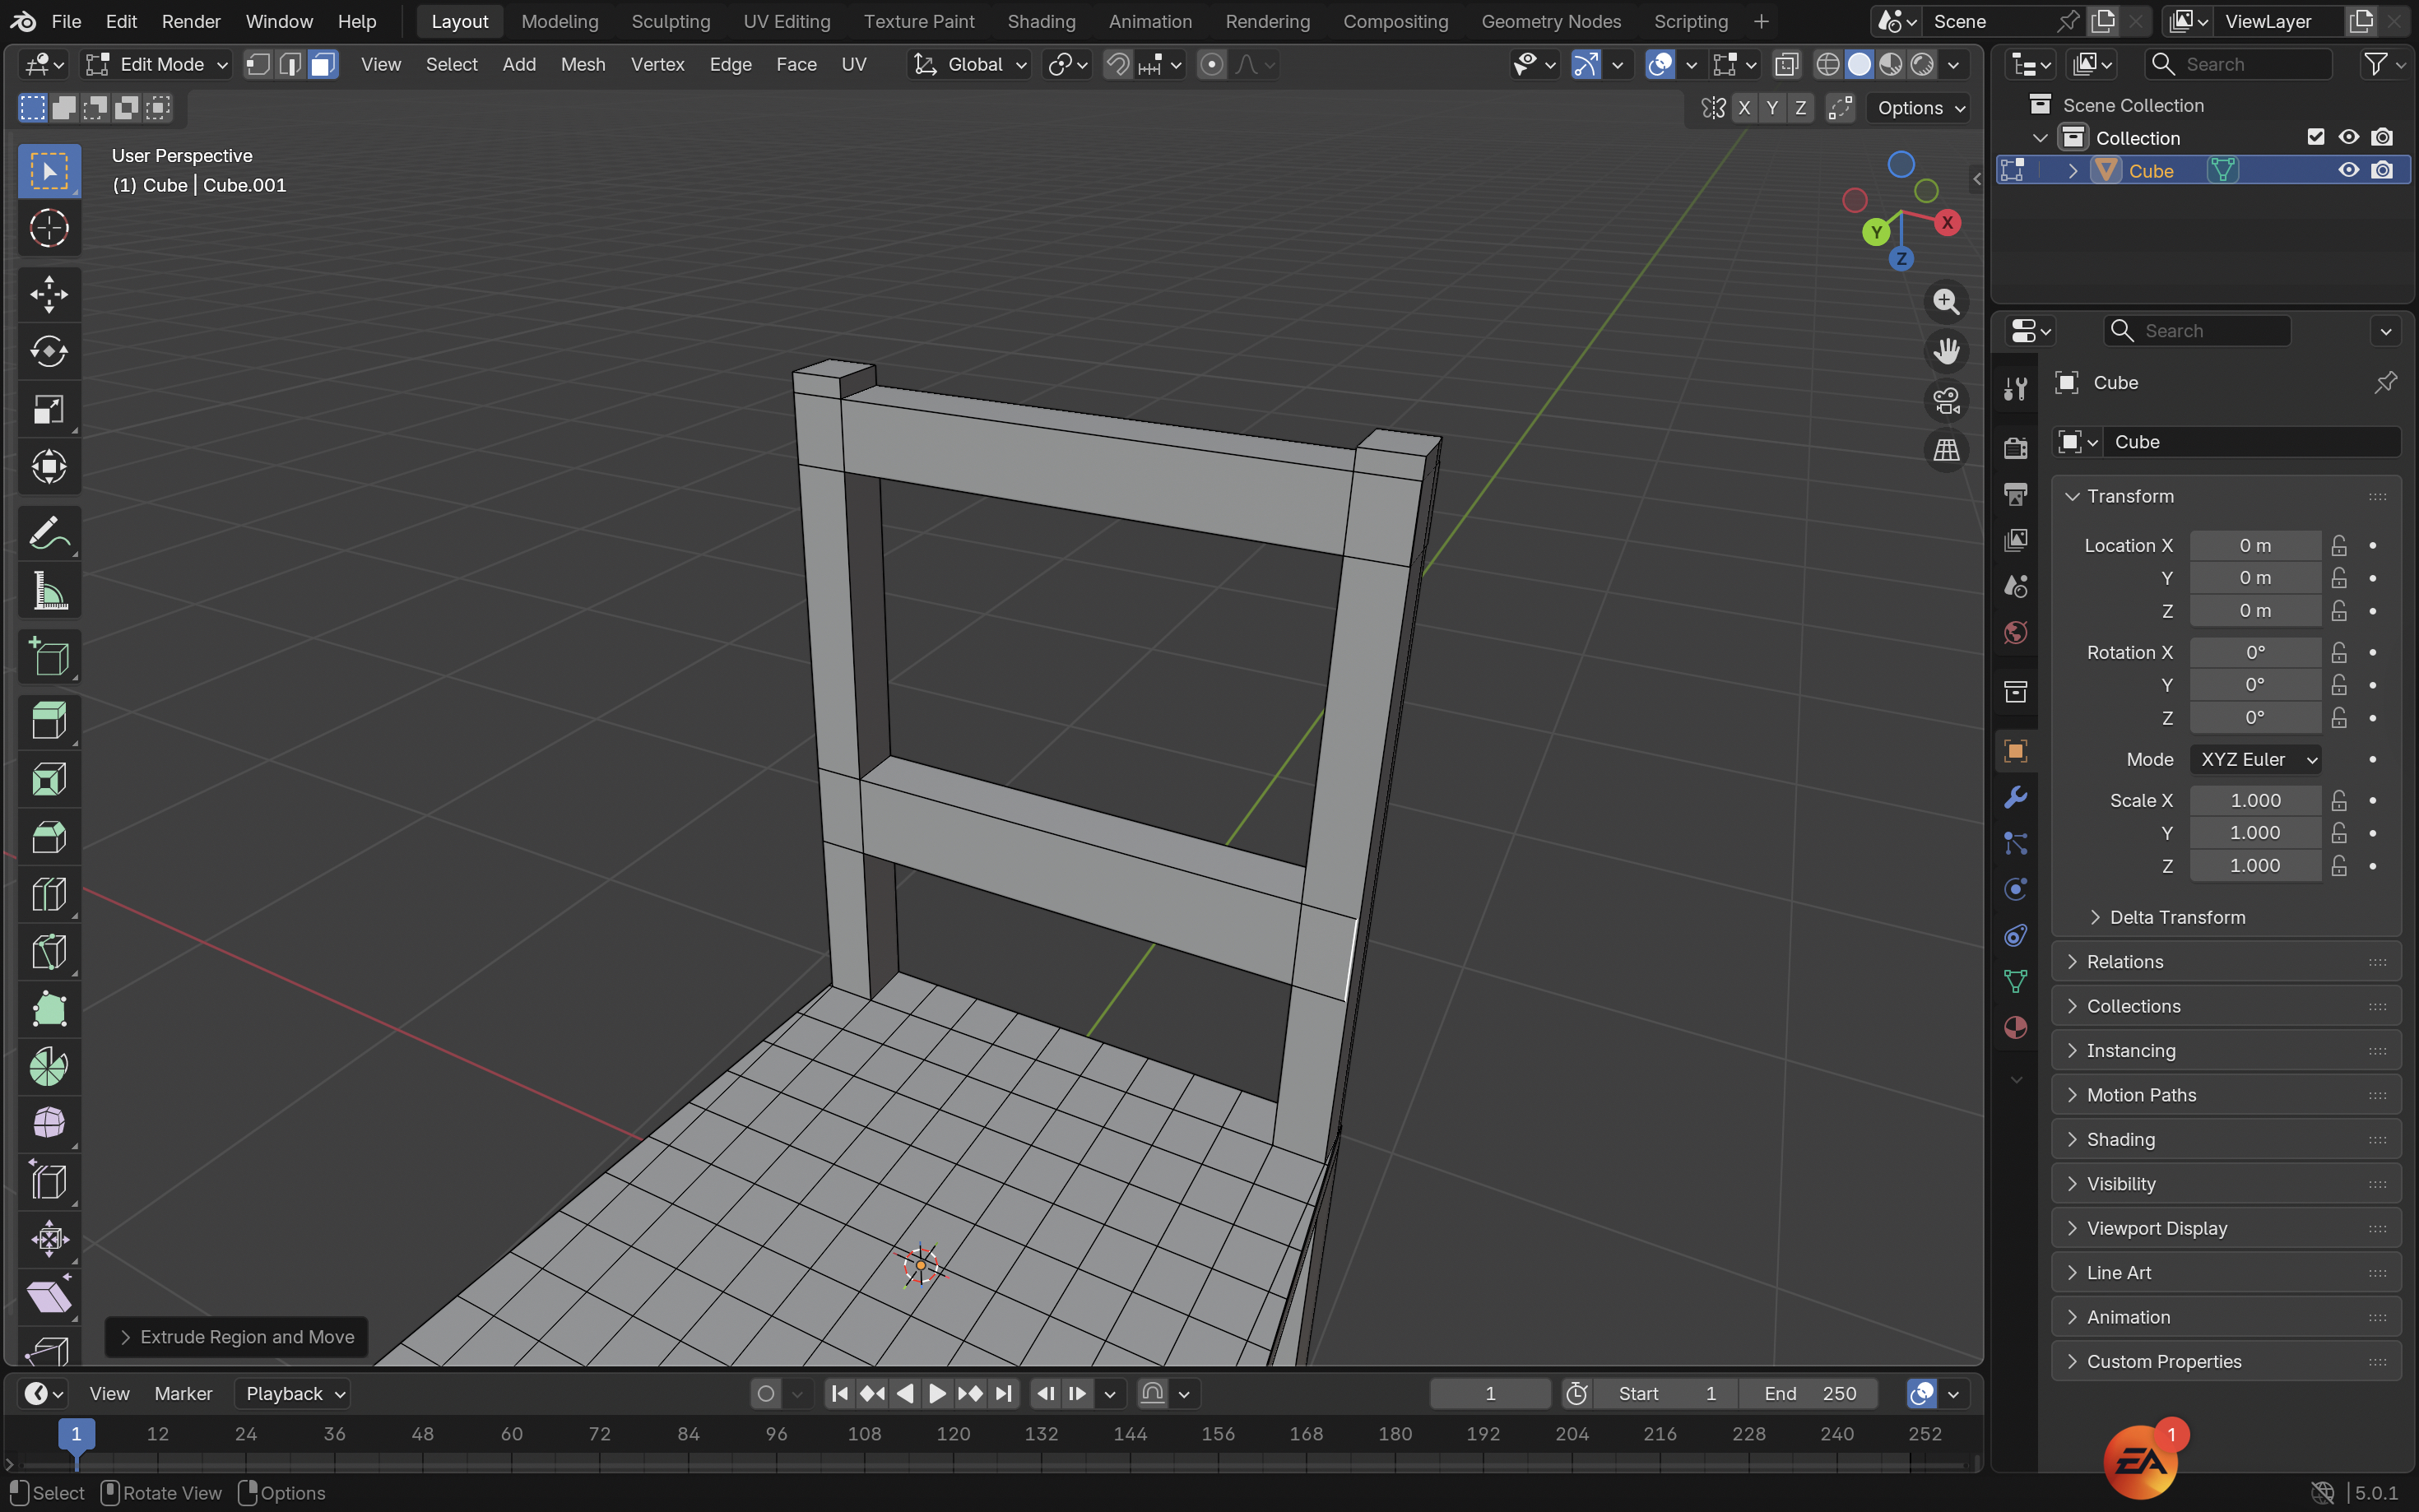Uncheck Collection exclude checkbox
2419x1512 pixels.
pos(2315,137)
